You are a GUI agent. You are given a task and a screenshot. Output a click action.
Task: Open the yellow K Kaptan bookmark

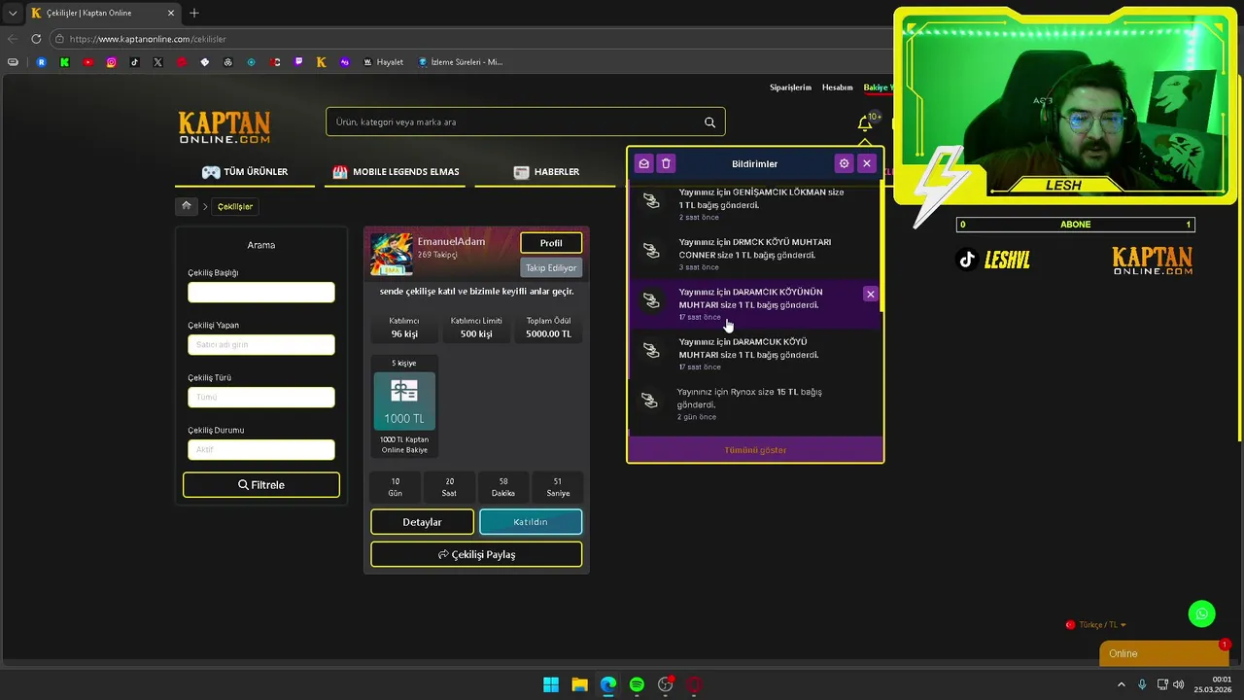[x=321, y=62]
